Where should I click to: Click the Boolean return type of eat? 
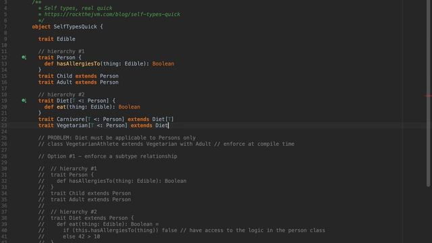coord(129,107)
